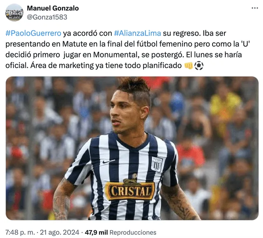The image size is (263, 238).
Task: Click the Cristal sponsor logo on jersey
Action: (x=130, y=191)
